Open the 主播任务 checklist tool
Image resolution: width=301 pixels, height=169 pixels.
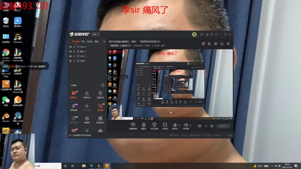[100, 95]
